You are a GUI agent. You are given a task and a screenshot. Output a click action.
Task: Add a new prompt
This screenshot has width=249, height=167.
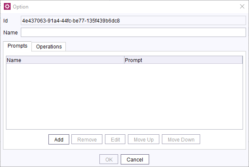pos(59,139)
